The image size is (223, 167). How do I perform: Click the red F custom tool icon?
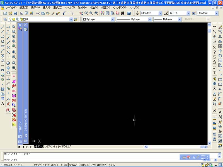(x=14, y=76)
